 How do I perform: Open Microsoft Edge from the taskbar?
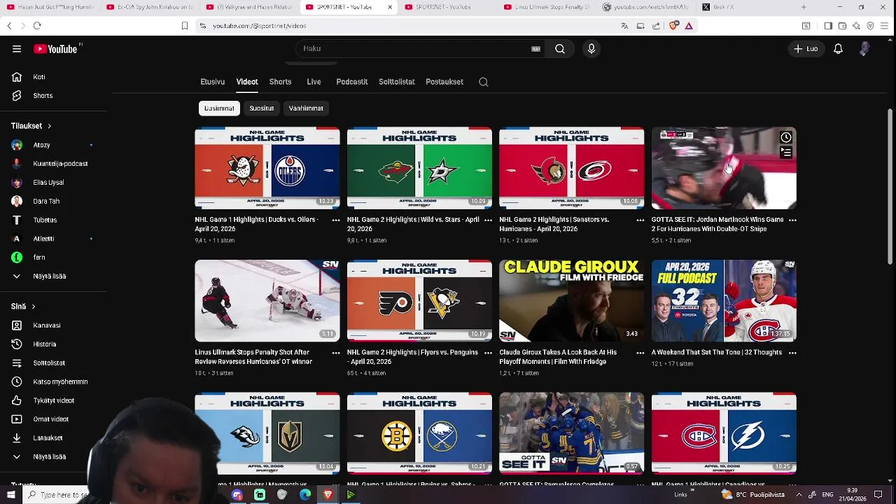point(305,495)
